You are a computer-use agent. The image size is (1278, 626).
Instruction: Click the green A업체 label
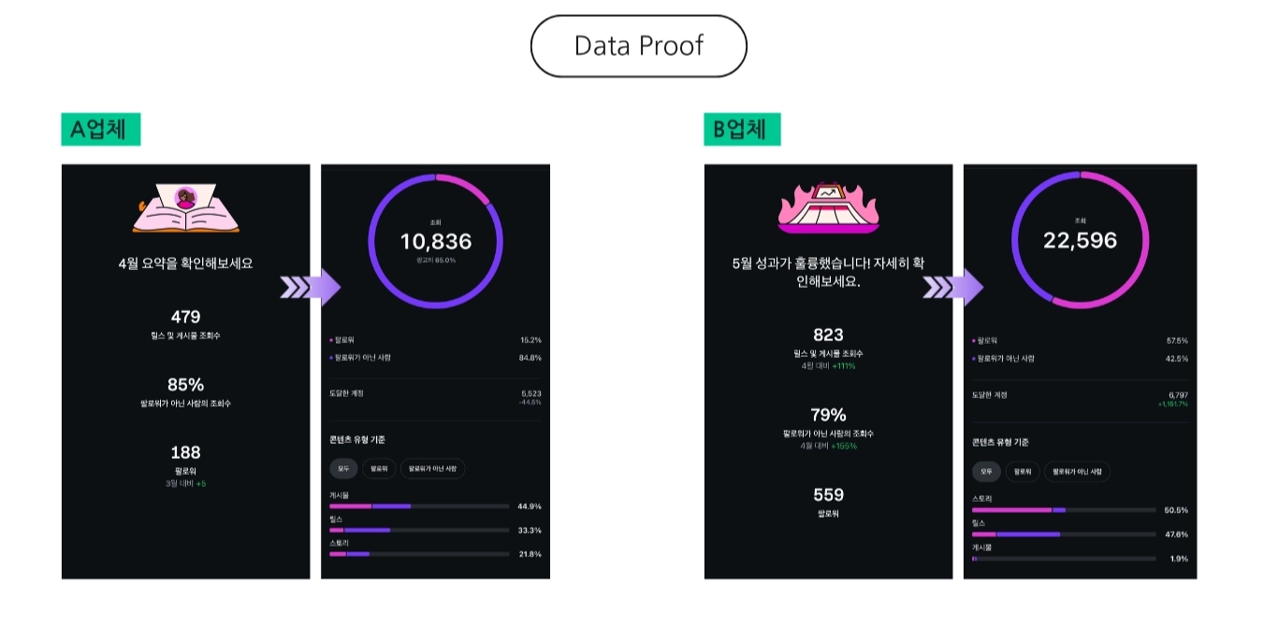point(100,130)
